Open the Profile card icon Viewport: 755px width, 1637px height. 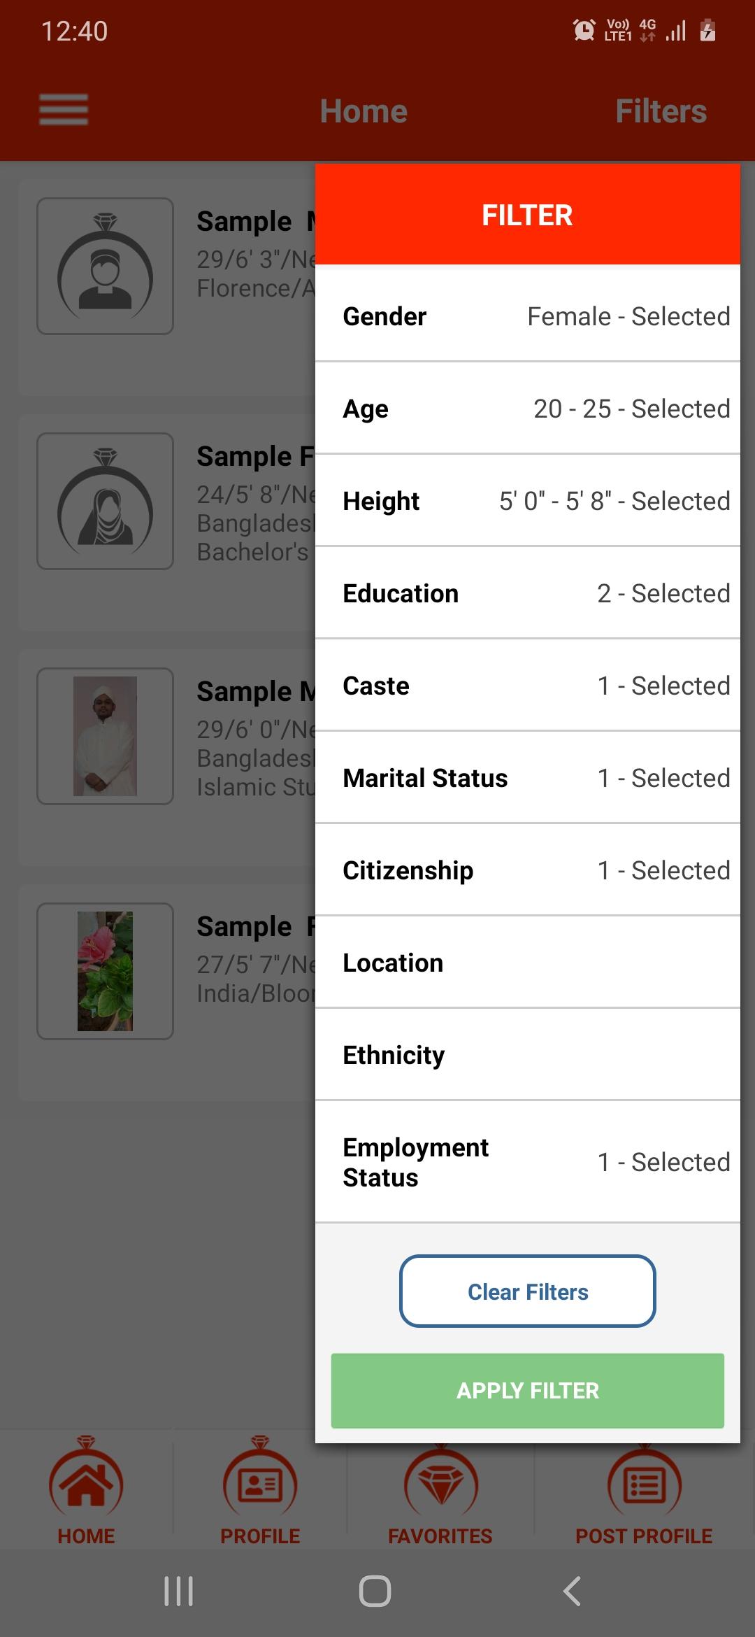[x=260, y=1481]
